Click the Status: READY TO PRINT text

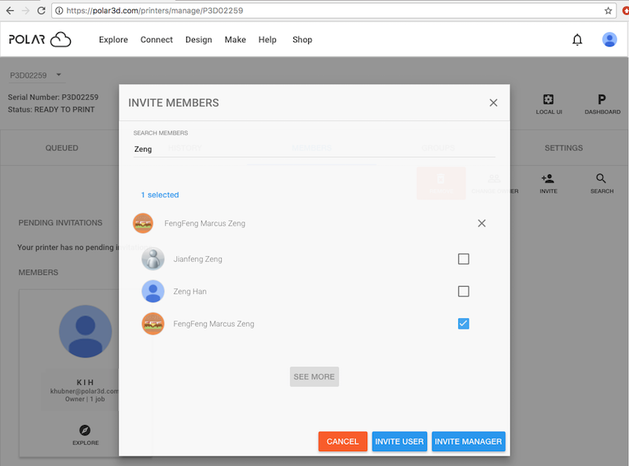pos(51,109)
